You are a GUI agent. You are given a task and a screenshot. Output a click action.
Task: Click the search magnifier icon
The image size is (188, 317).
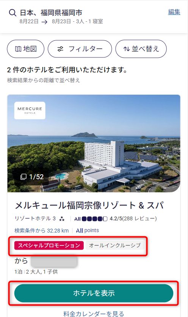point(13,13)
